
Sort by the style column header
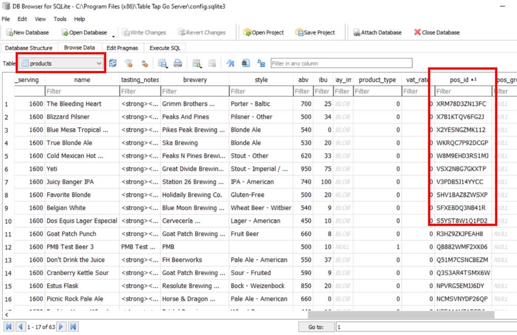pos(261,80)
